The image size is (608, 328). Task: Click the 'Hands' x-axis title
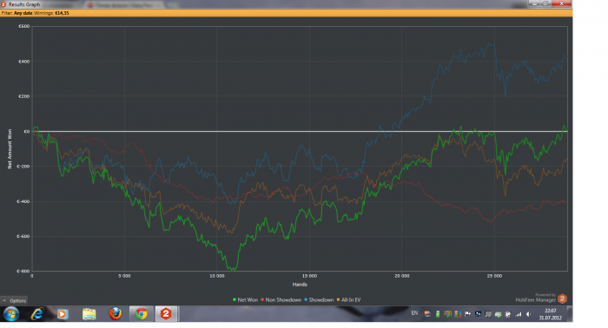pyautogui.click(x=300, y=285)
